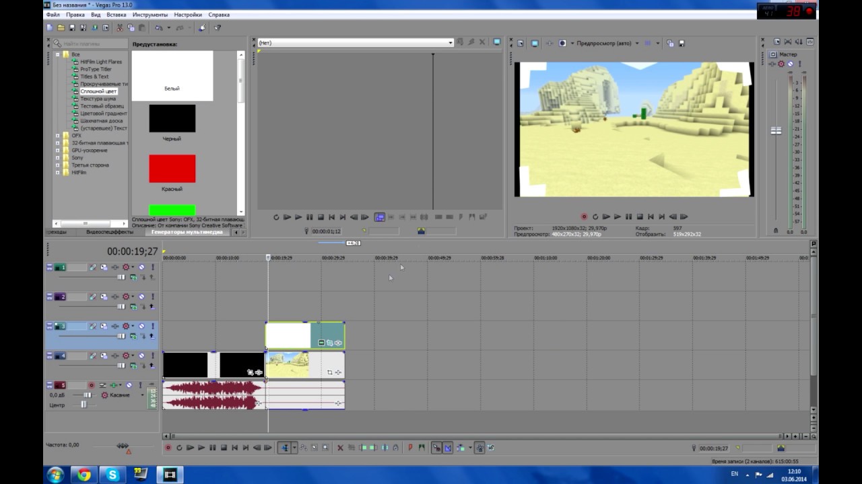The width and height of the screenshot is (862, 484).
Task: Click the Save project icon in toolbar
Action: tap(72, 28)
